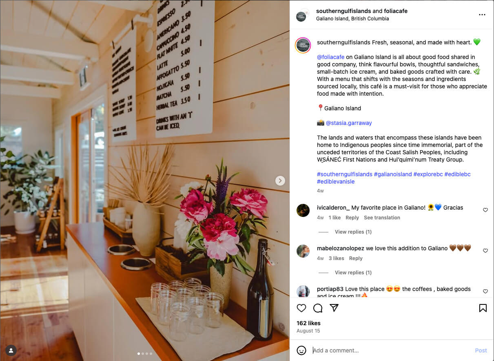Open southerngulfislands profile avatar in caption

tap(303, 45)
